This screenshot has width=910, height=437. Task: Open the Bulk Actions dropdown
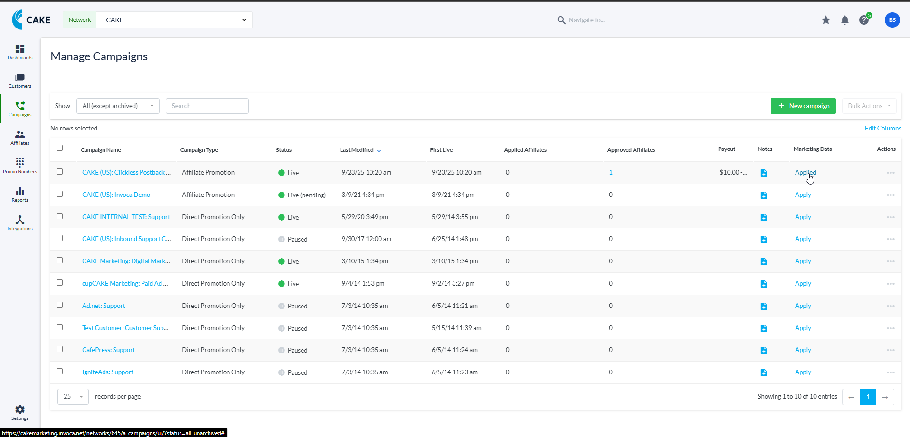pyautogui.click(x=869, y=106)
